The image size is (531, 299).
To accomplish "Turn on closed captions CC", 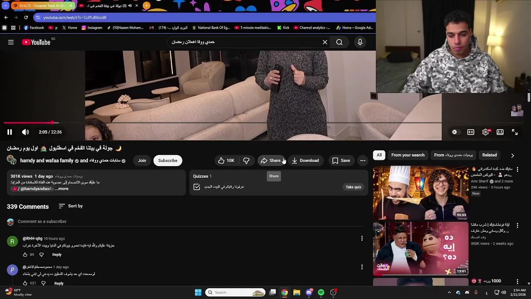I will tap(470, 132).
